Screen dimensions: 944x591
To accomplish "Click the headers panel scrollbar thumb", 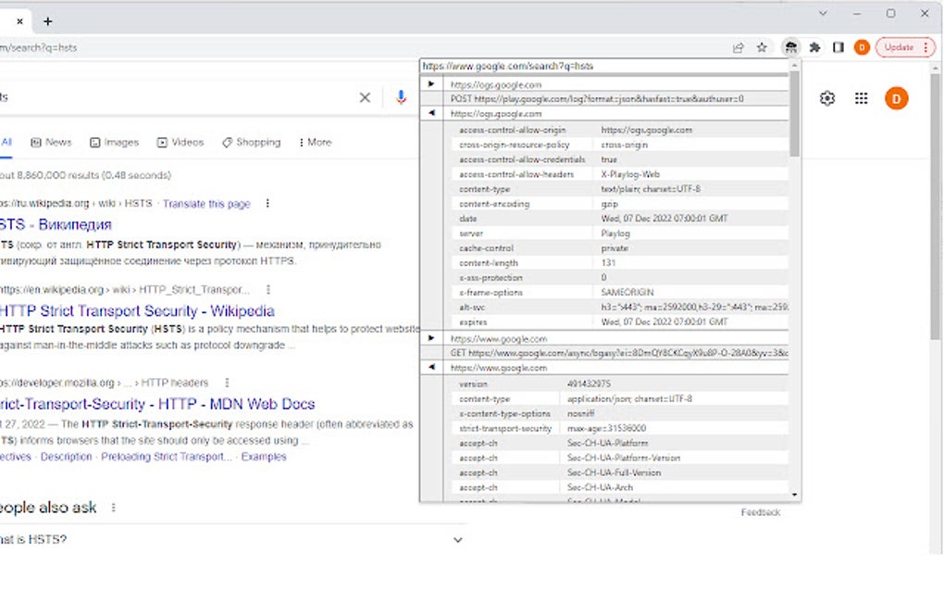I will pos(795,113).
